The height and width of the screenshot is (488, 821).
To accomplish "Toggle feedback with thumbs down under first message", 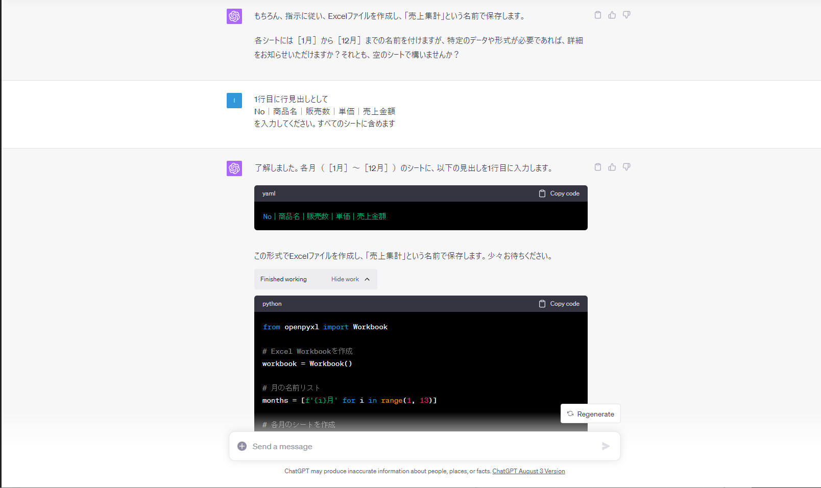I will (626, 15).
